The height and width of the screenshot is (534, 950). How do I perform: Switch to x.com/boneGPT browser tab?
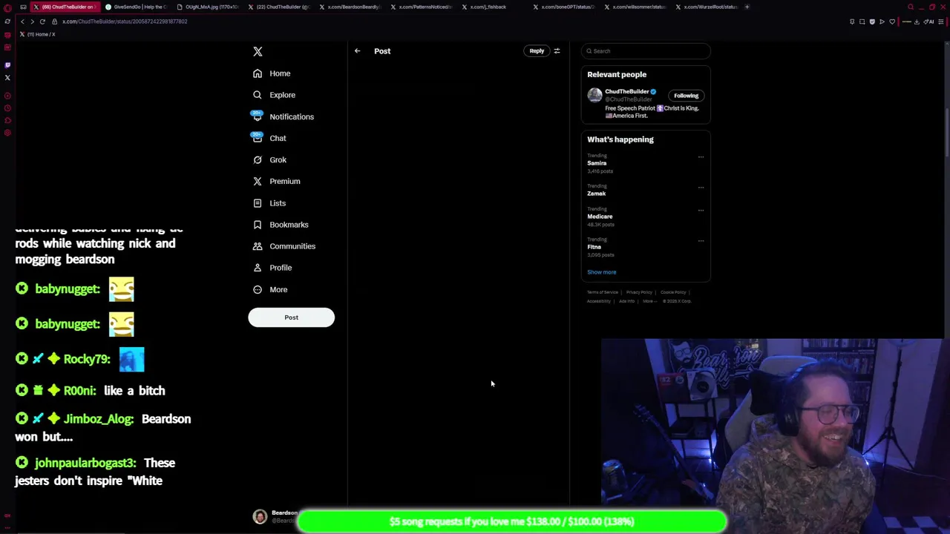coord(563,7)
